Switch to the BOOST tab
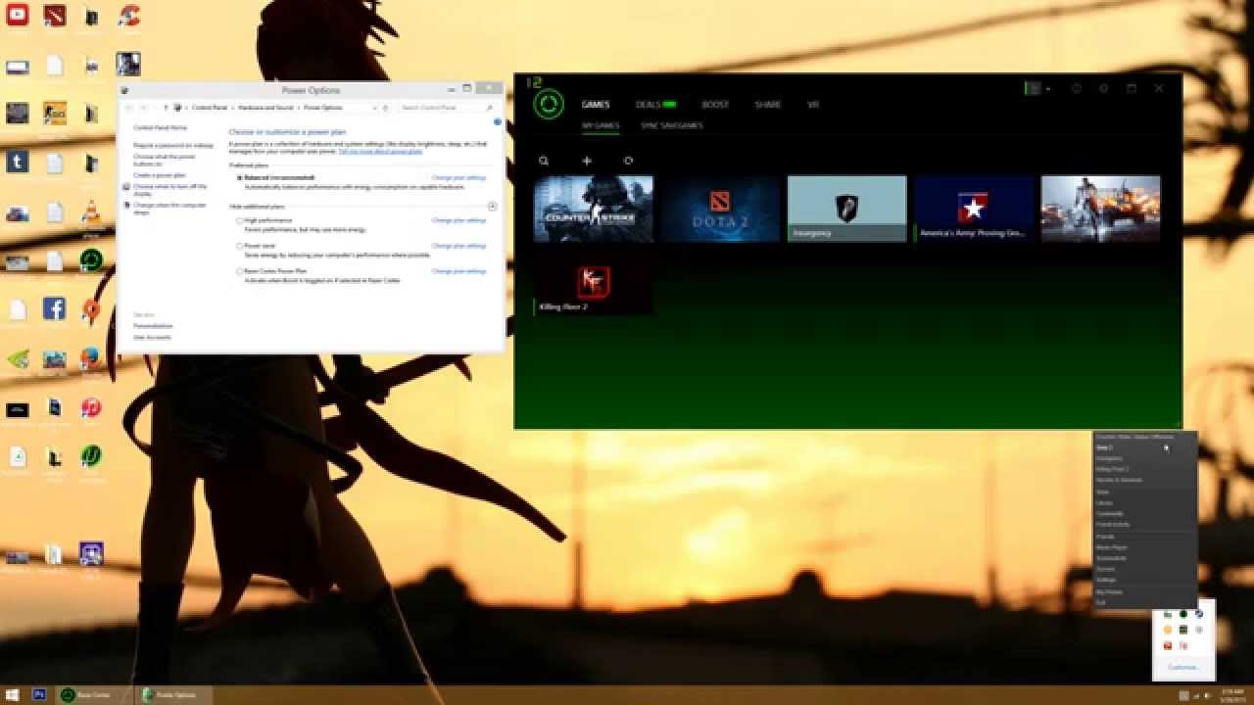1254x705 pixels. [715, 105]
